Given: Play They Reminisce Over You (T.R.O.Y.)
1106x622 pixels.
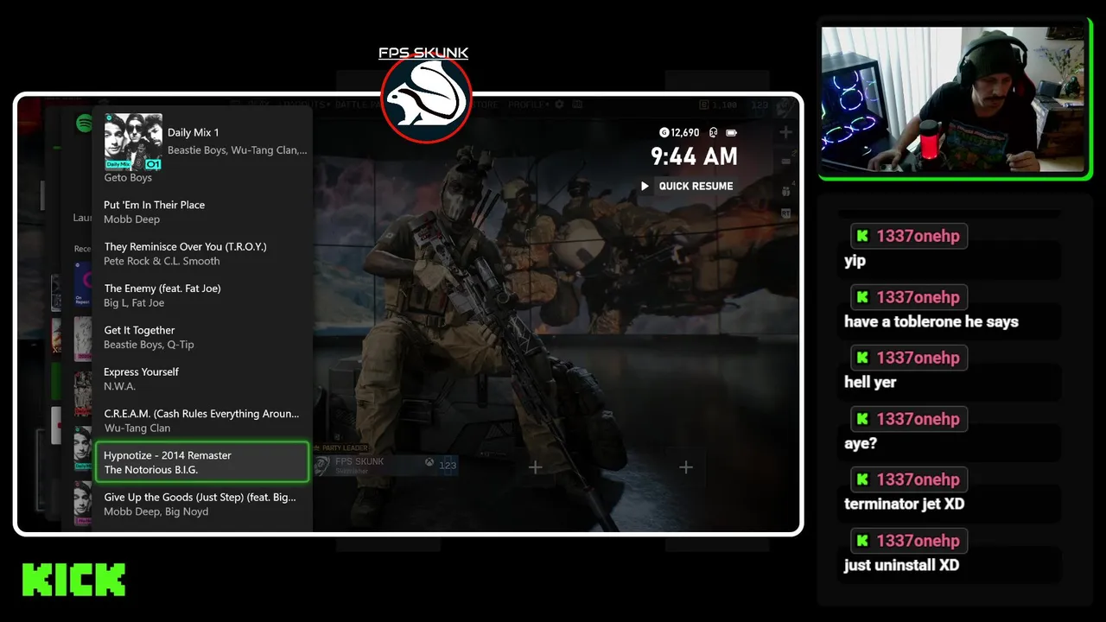Looking at the screenshot, I should point(202,253).
